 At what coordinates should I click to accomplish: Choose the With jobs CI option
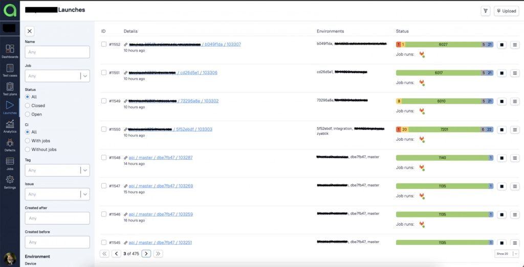[x=28, y=141]
